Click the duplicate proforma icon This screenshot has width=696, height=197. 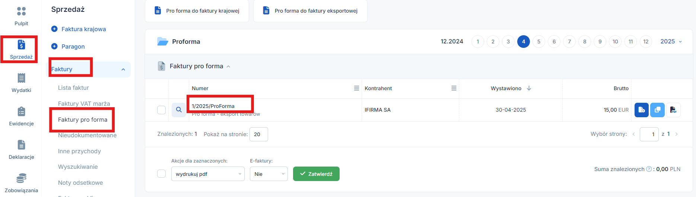point(657,110)
